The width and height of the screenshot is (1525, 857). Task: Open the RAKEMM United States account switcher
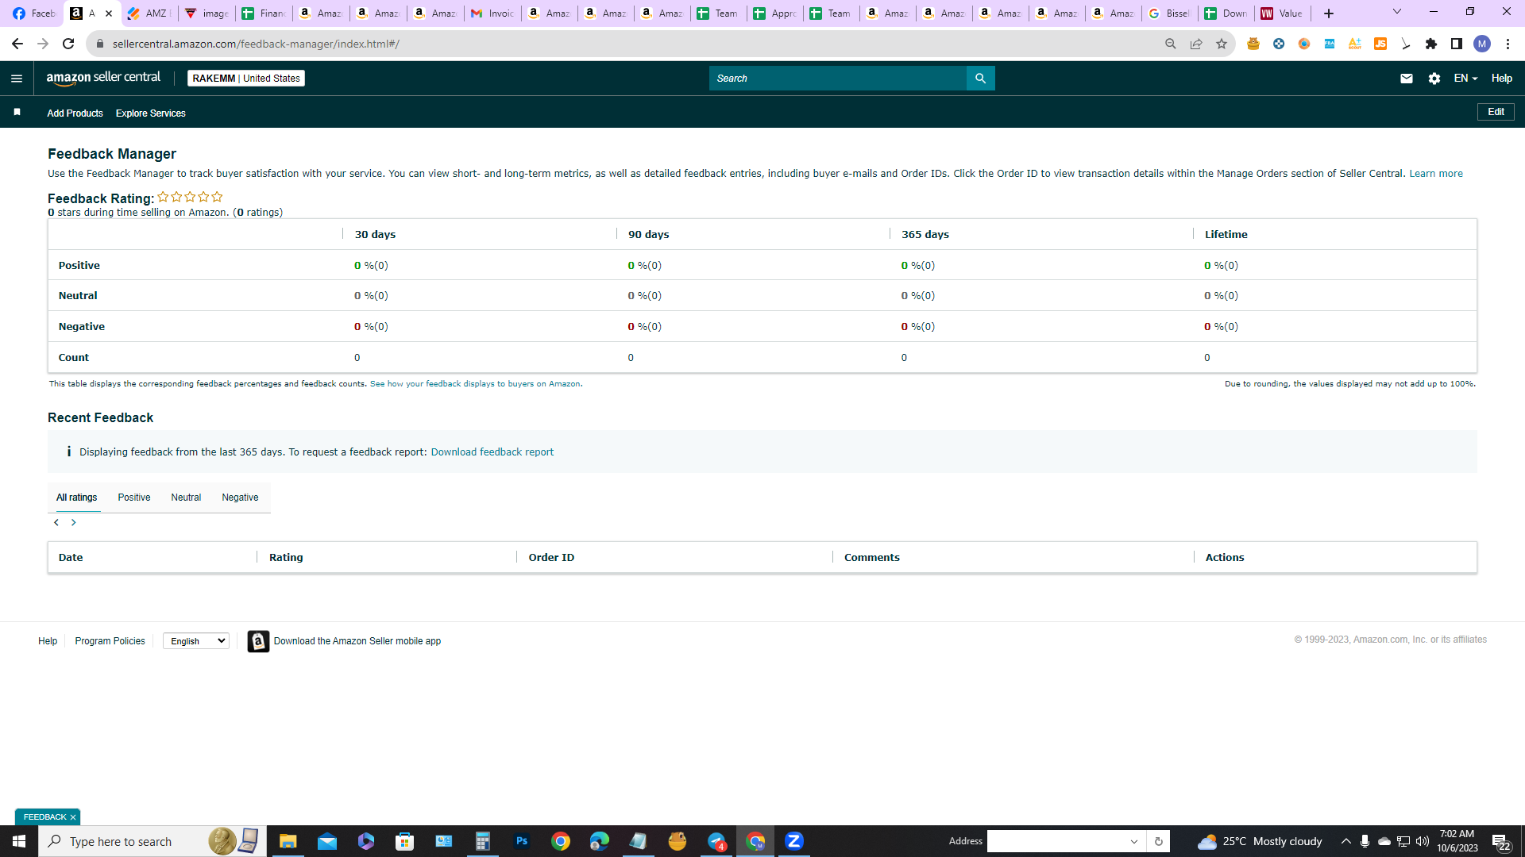point(246,78)
